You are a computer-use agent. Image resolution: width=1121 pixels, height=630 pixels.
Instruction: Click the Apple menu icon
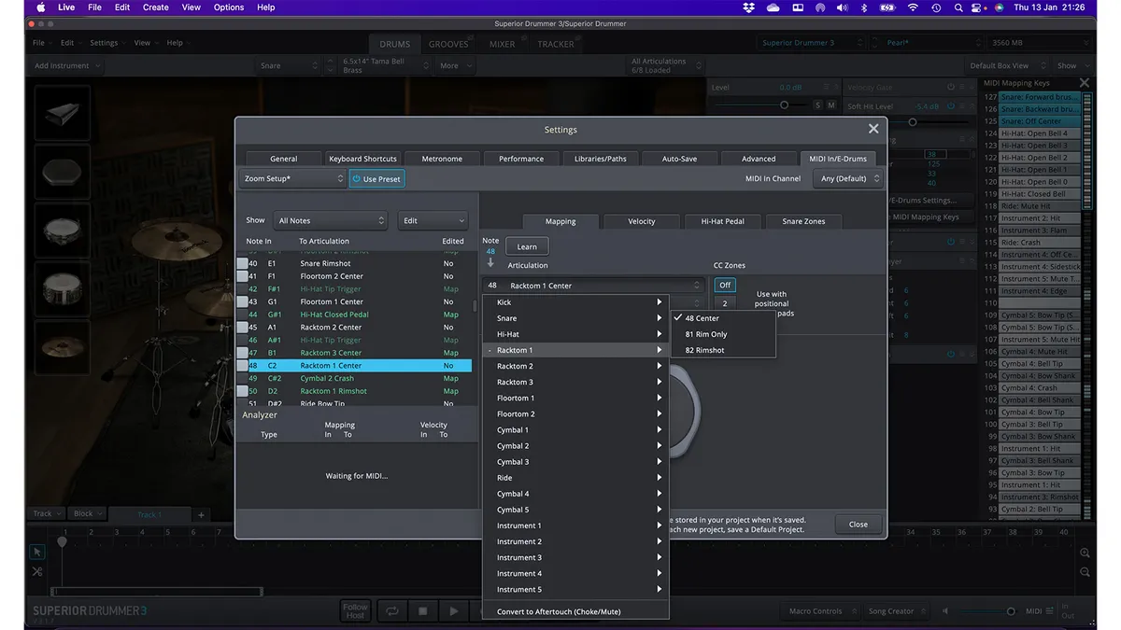coord(40,7)
